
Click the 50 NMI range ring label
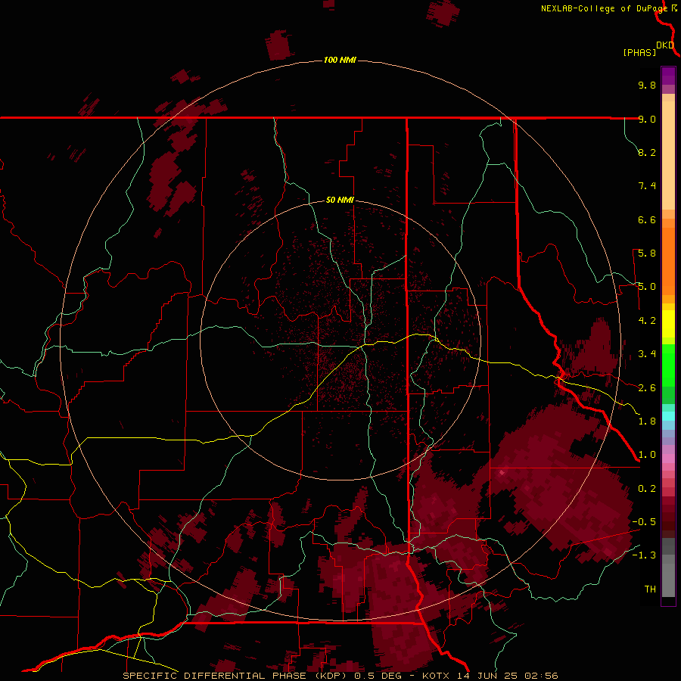coord(340,200)
